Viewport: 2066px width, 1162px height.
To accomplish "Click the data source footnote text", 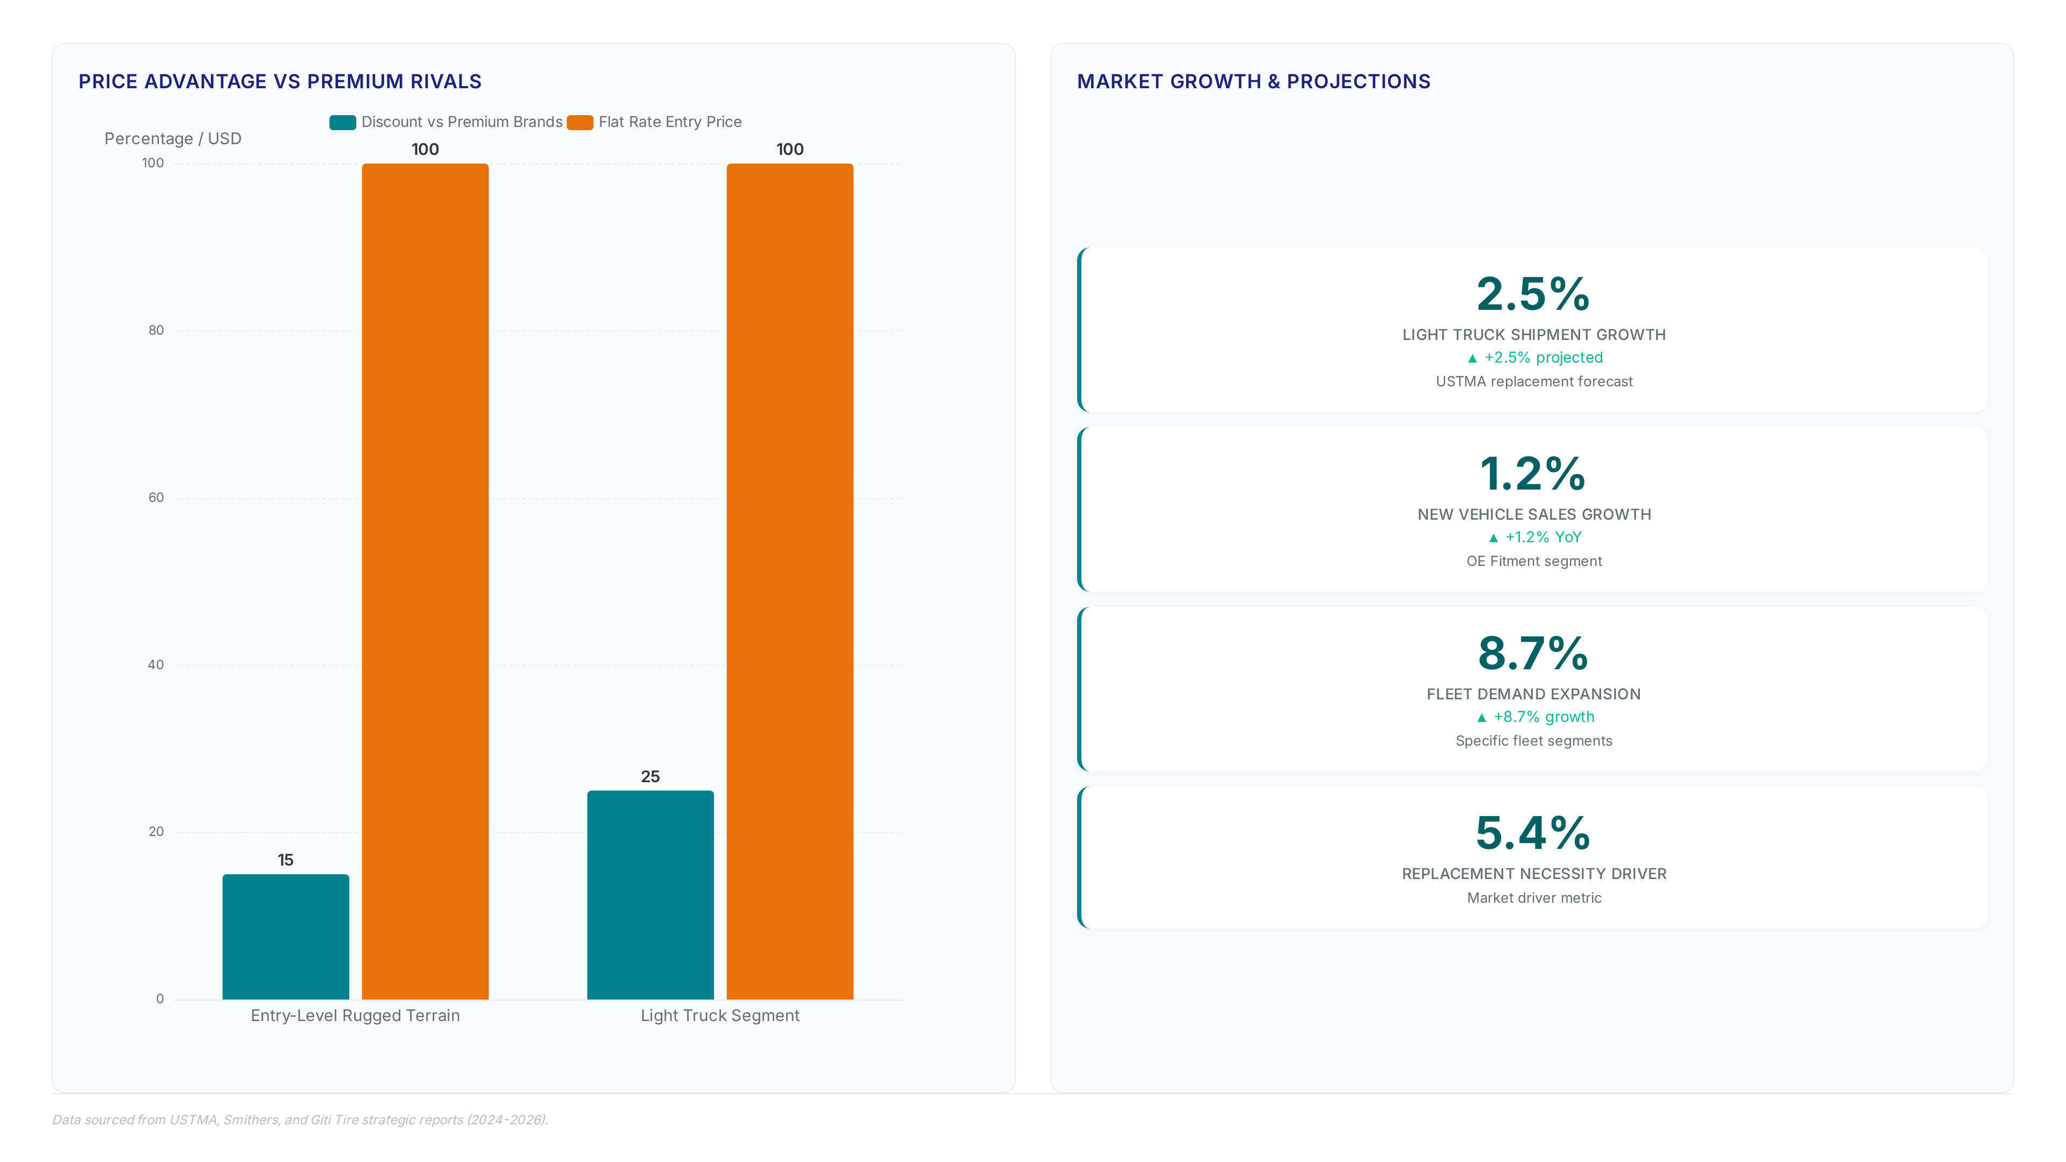I will [x=300, y=1120].
